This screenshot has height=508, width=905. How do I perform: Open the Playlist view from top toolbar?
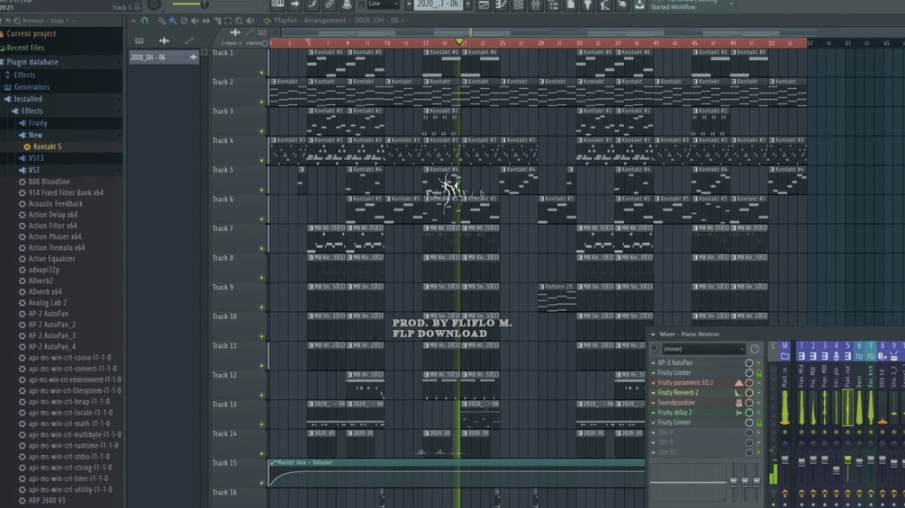pos(484,4)
